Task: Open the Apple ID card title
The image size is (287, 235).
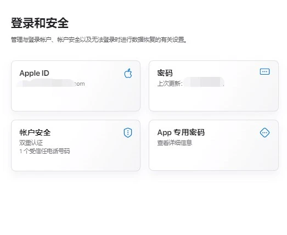Action: coord(35,73)
